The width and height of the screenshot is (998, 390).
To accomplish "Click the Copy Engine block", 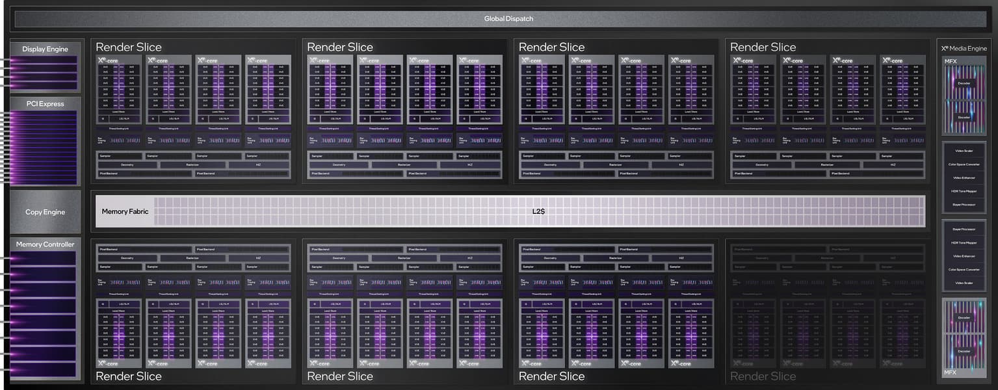I will coord(45,212).
